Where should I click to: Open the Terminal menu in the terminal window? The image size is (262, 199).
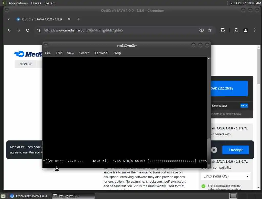[x=101, y=53]
